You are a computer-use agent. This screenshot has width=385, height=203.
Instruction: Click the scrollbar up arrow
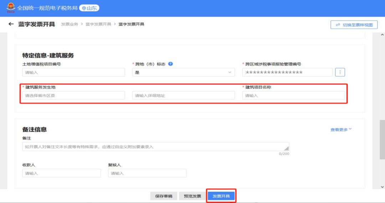tap(382, 35)
